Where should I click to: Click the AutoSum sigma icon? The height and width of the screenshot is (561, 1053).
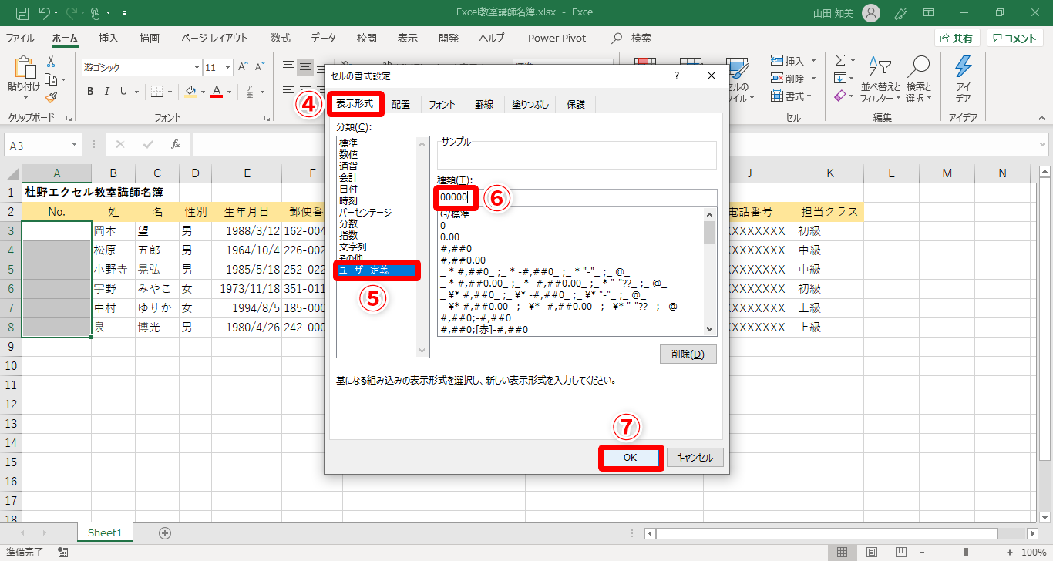pos(840,60)
